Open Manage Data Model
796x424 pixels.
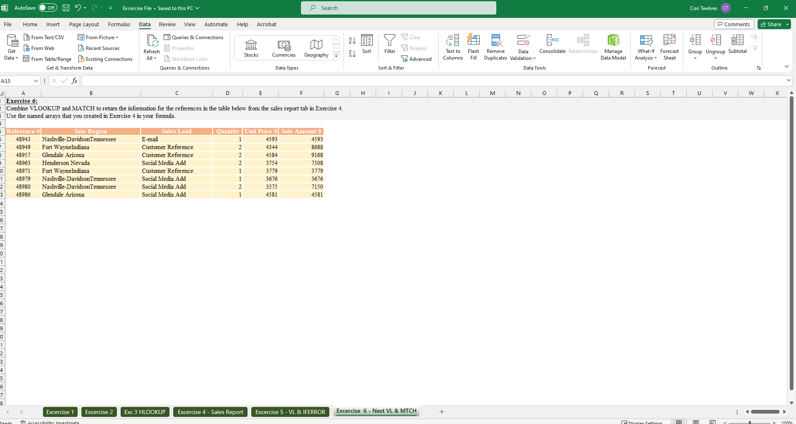click(x=613, y=47)
